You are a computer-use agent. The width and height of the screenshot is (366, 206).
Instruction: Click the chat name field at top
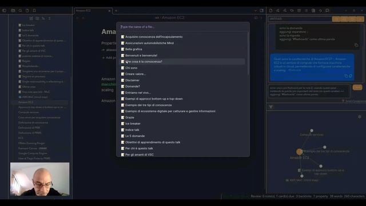[300, 19]
